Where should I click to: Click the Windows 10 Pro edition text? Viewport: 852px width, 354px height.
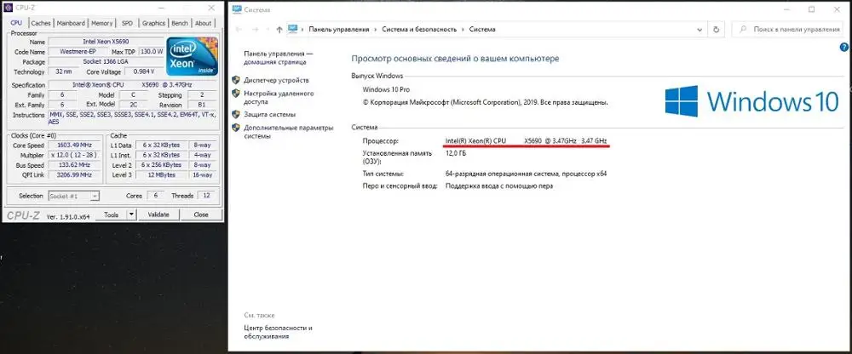click(386, 89)
